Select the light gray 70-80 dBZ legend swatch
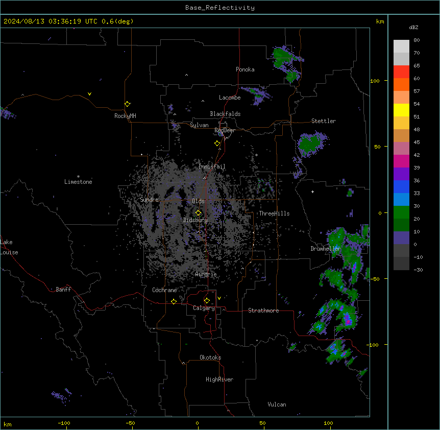This screenshot has width=440, height=430. (401, 46)
